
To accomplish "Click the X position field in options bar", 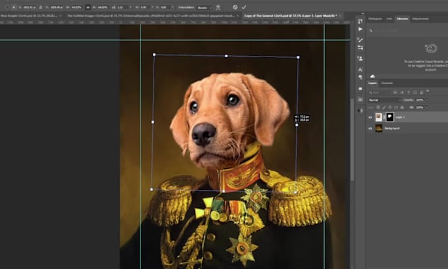I will [x=30, y=7].
